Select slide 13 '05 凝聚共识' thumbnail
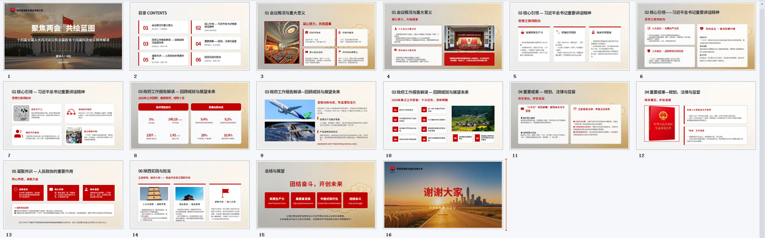 click(63, 195)
